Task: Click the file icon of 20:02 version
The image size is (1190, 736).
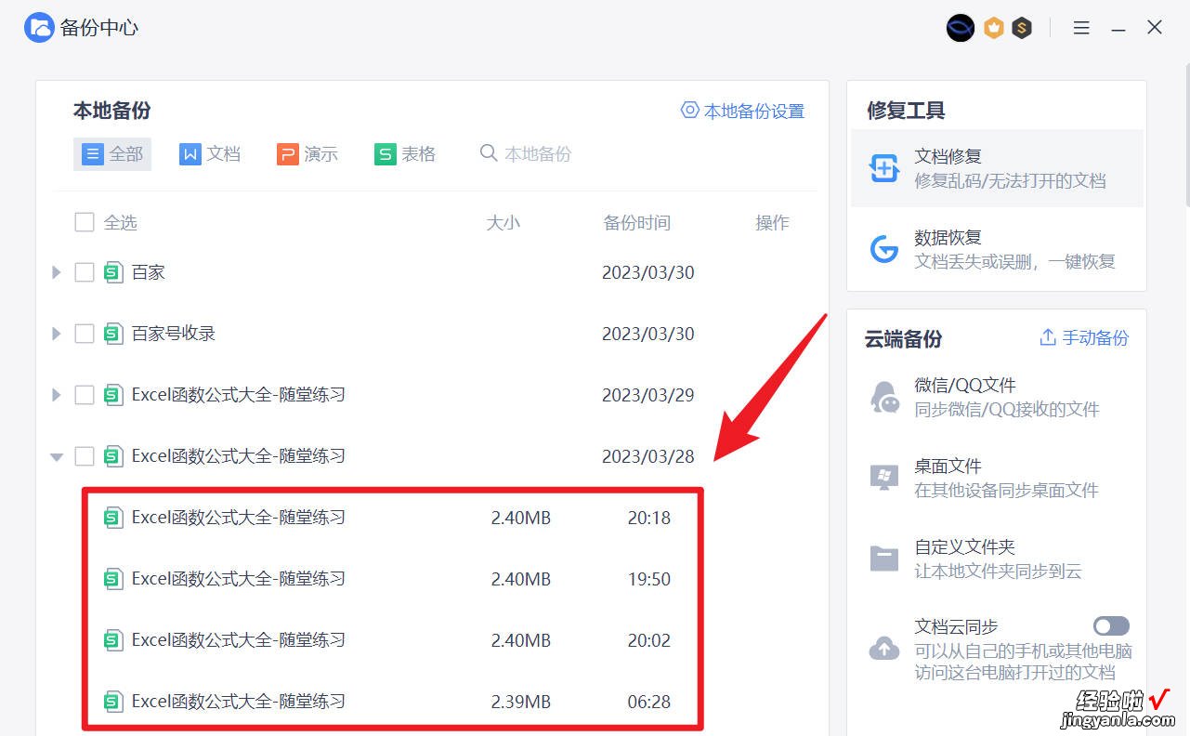Action: tap(113, 640)
